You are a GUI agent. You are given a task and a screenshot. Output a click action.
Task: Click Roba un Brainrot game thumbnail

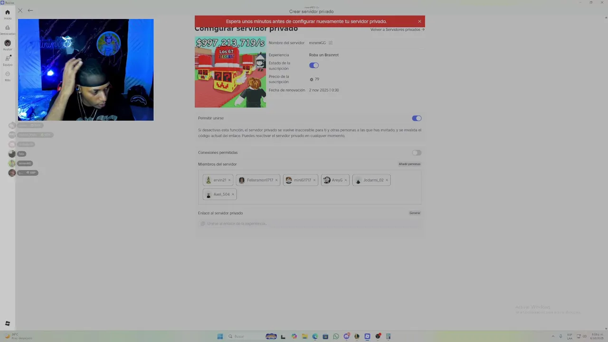click(x=230, y=72)
